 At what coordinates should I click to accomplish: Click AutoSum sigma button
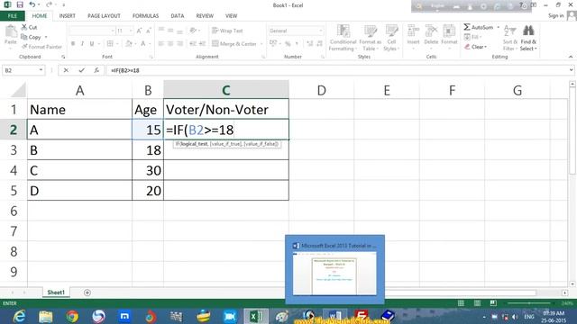tap(479, 27)
